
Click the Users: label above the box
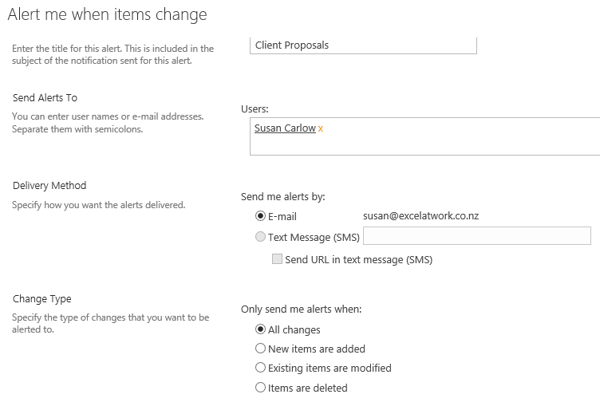coord(255,108)
